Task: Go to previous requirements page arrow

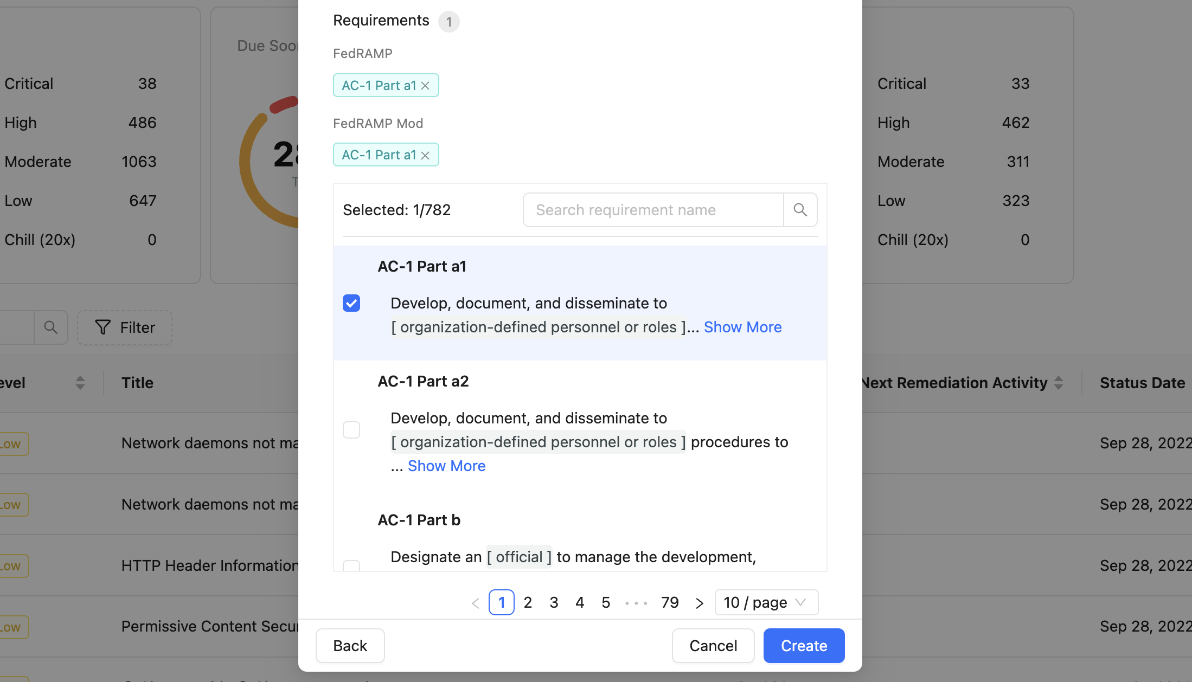Action: (476, 603)
